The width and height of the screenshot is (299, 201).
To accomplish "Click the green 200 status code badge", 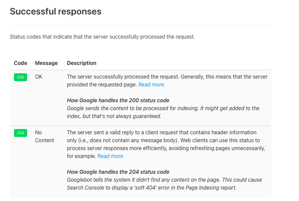I will (x=21, y=77).
